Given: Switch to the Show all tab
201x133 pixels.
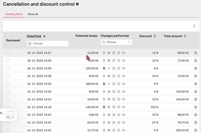Looking at the screenshot, I should pyautogui.click(x=33, y=14).
